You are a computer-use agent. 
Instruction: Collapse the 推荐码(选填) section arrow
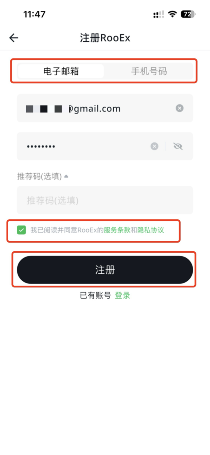66,176
